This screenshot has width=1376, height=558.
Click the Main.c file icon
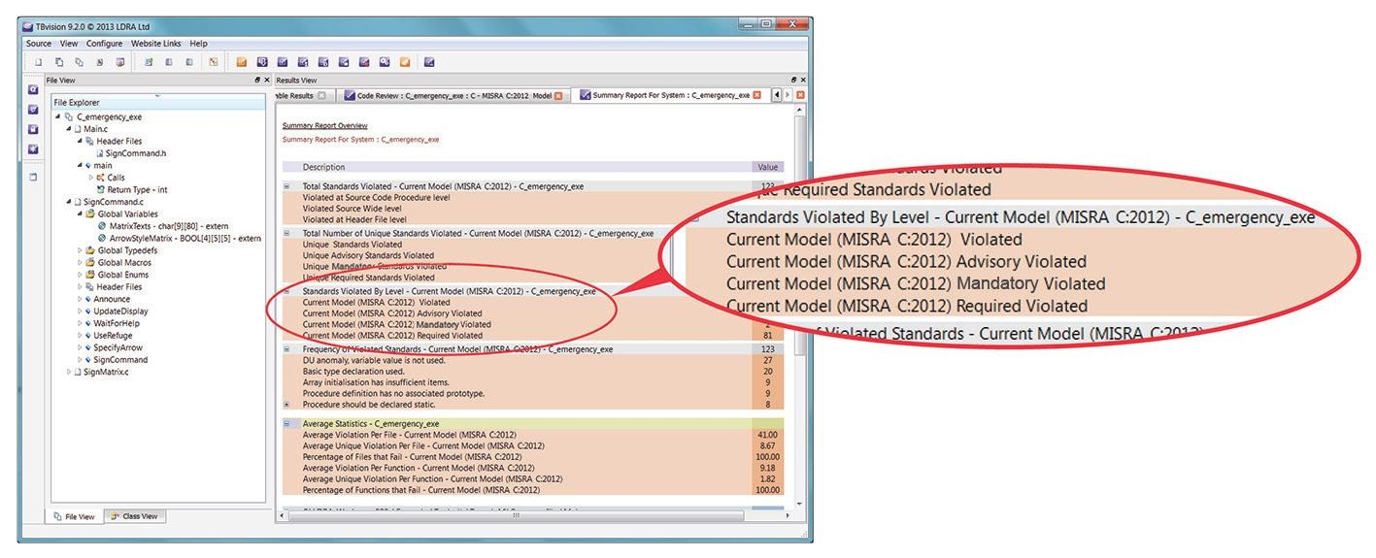[x=78, y=128]
